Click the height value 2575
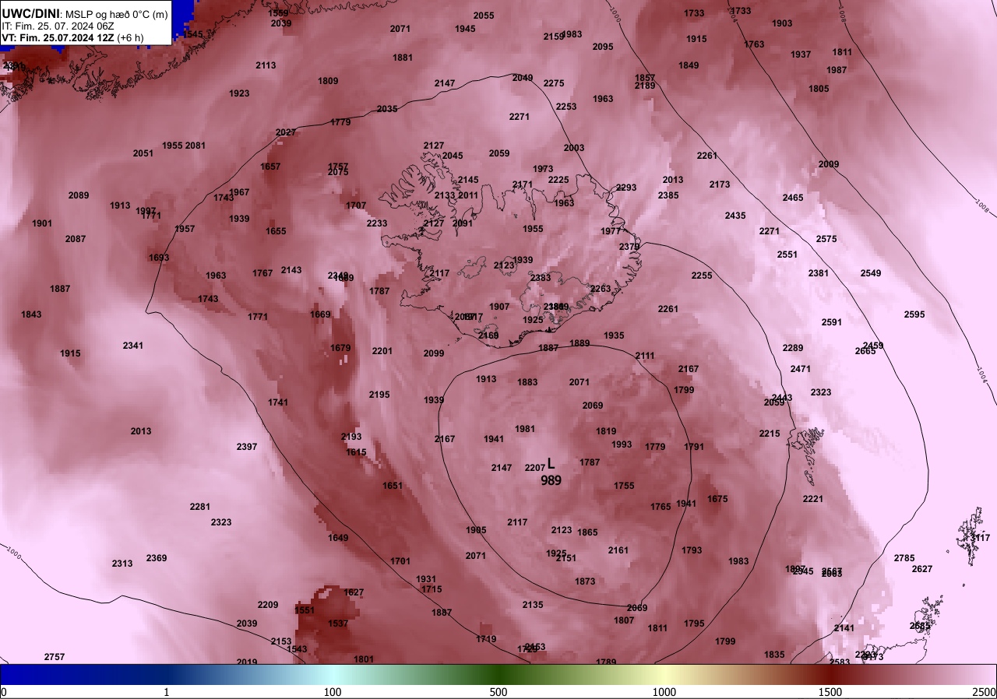 pyautogui.click(x=826, y=239)
